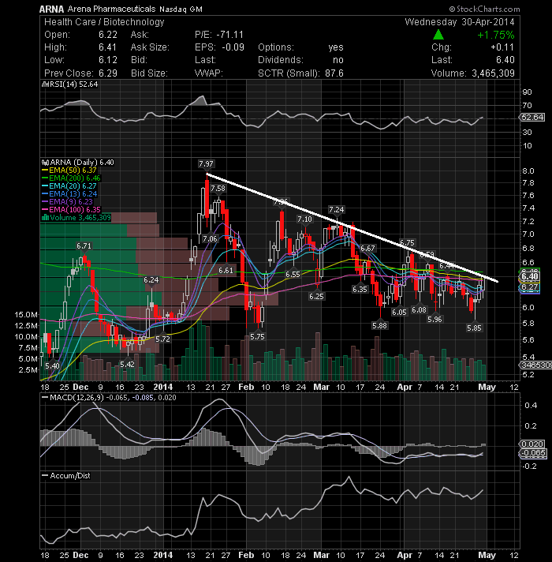Click the Low value 6.12
This screenshot has height=562, width=552.
[108, 60]
